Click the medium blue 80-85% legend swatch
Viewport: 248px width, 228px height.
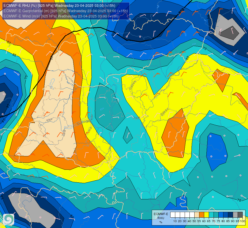coord(226,215)
